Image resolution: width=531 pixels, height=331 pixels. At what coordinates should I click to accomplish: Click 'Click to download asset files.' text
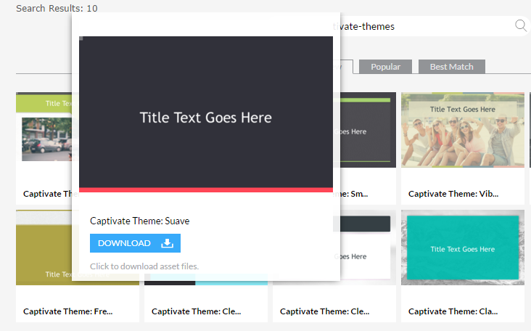click(x=144, y=266)
